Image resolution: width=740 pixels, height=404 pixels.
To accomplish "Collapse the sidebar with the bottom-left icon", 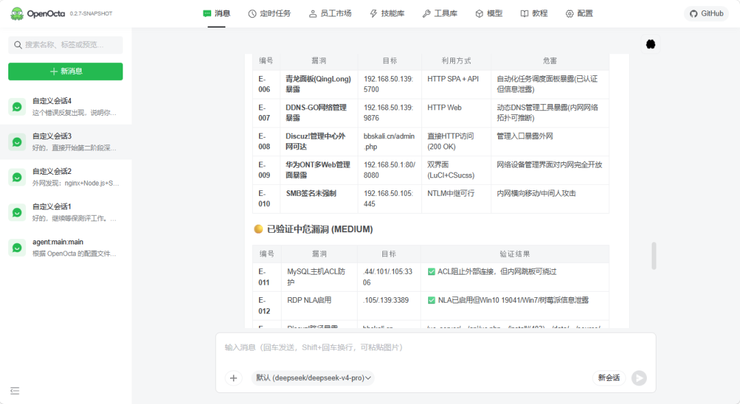I will click(x=14, y=391).
